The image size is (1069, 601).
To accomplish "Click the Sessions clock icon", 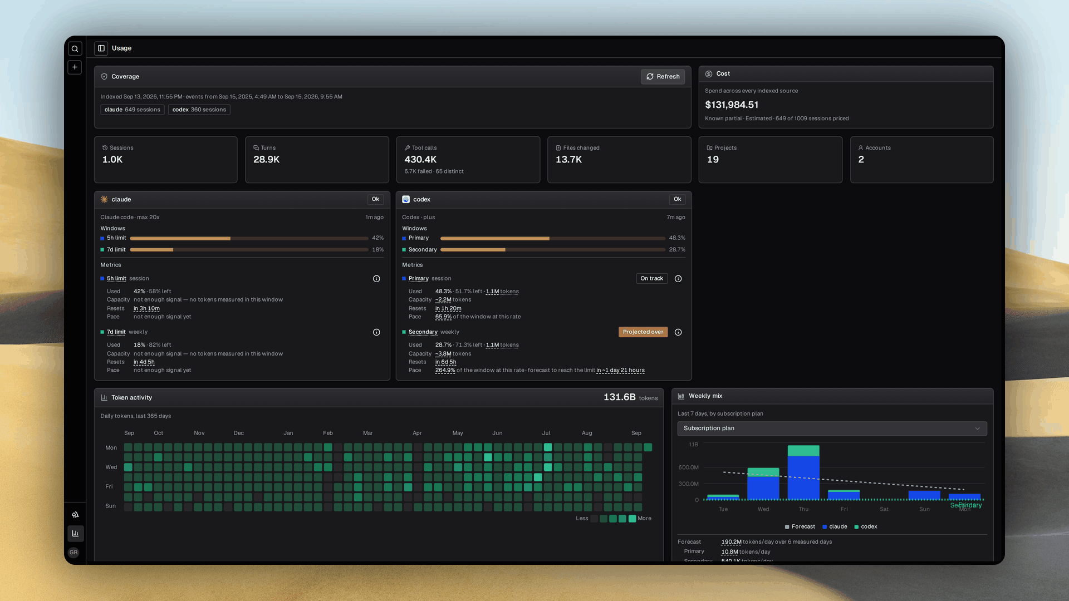I will (x=105, y=148).
